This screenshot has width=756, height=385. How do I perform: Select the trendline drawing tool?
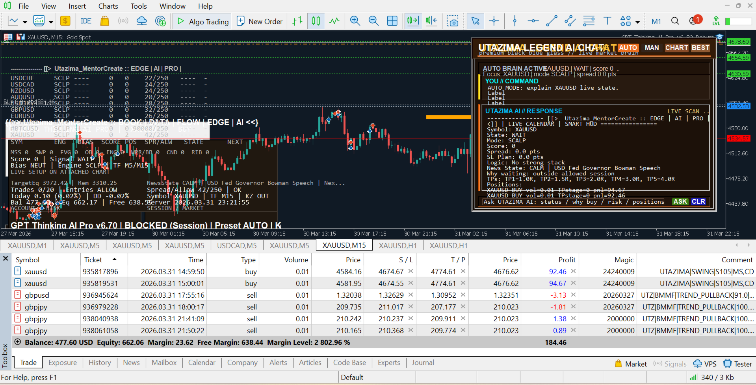pyautogui.click(x=552, y=21)
